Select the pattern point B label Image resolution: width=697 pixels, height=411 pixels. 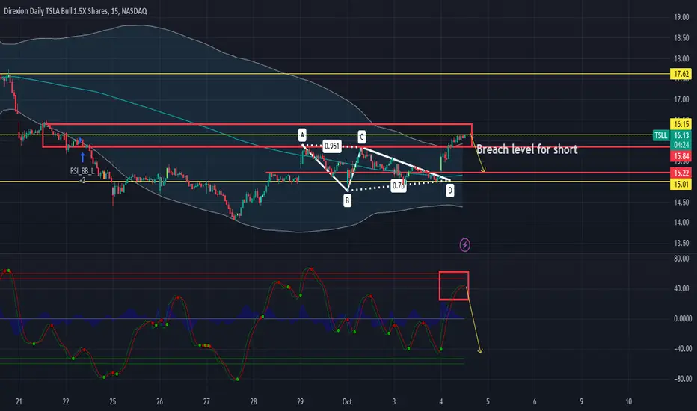click(347, 200)
